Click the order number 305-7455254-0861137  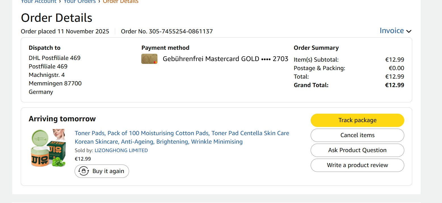pos(181,31)
